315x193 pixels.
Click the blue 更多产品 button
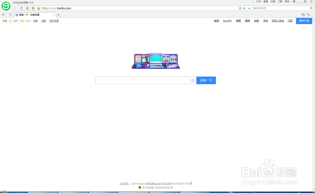point(304,21)
